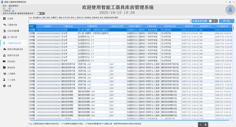Open the 出入库记录 menu label
Screen dimensions: 236x127
(x=12, y=37)
